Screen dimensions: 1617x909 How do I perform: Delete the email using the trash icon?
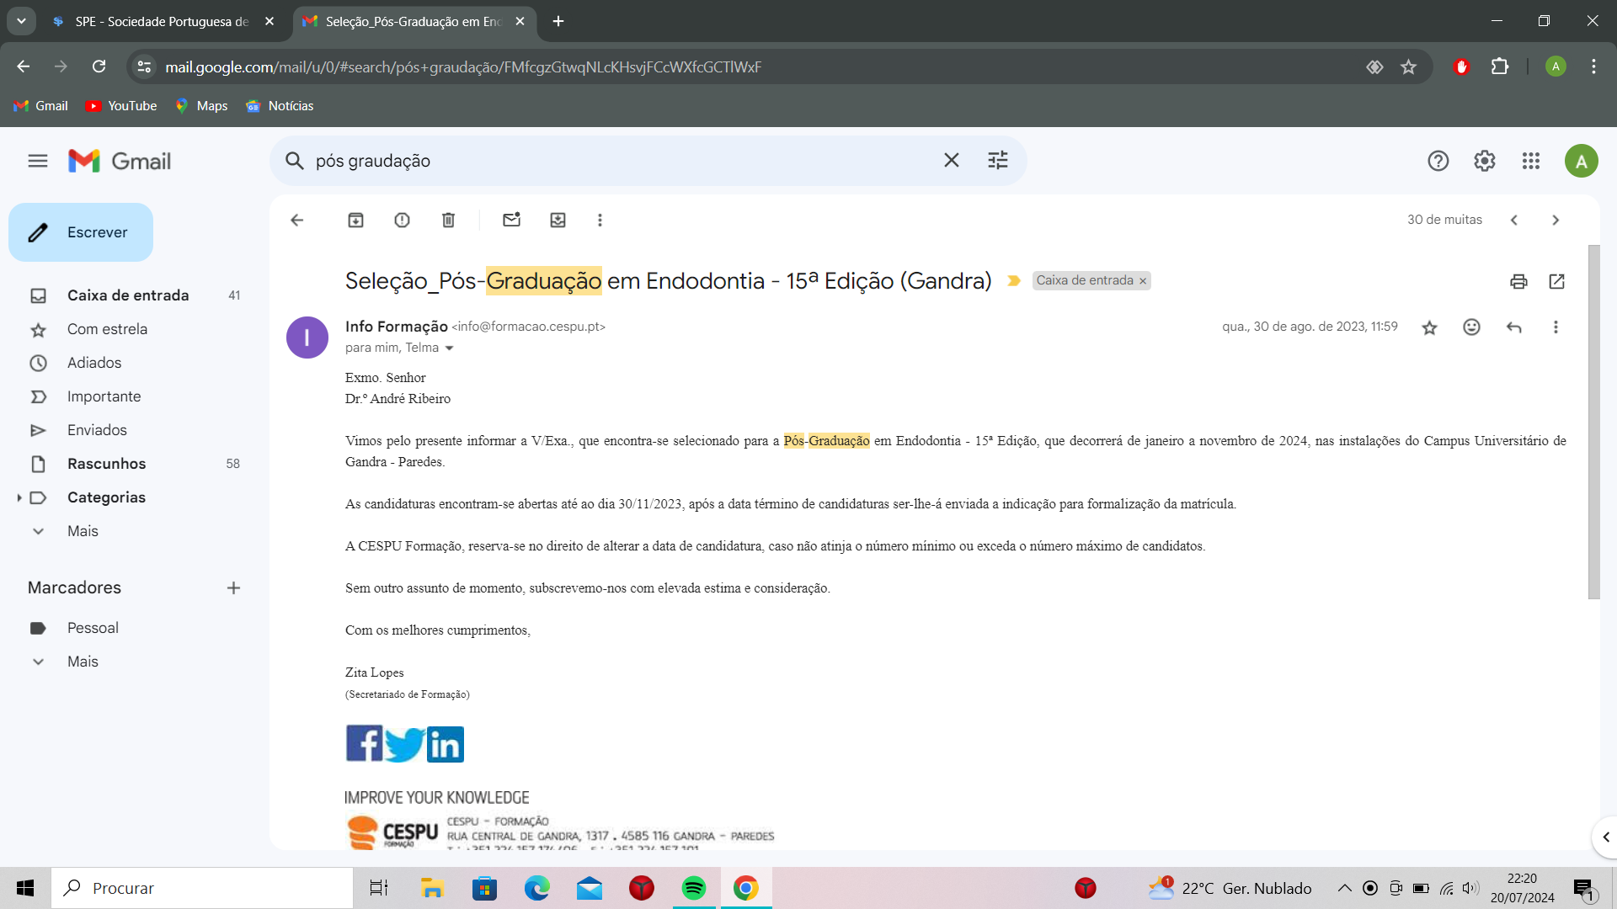(448, 220)
